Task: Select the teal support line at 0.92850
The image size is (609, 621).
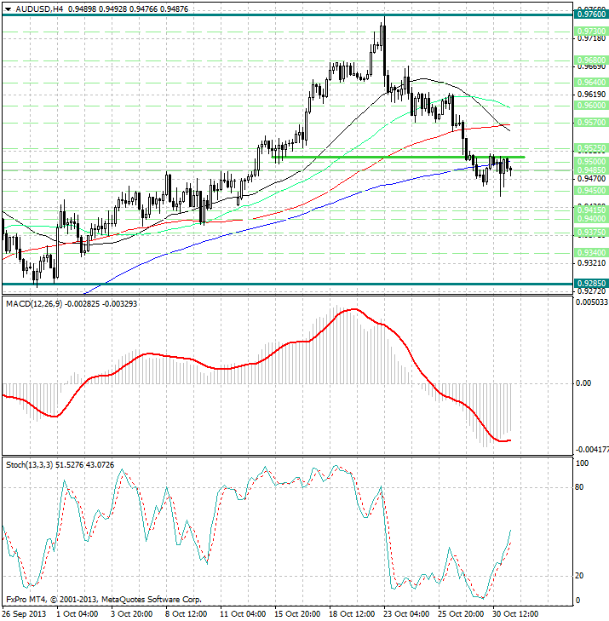Action: 288,284
